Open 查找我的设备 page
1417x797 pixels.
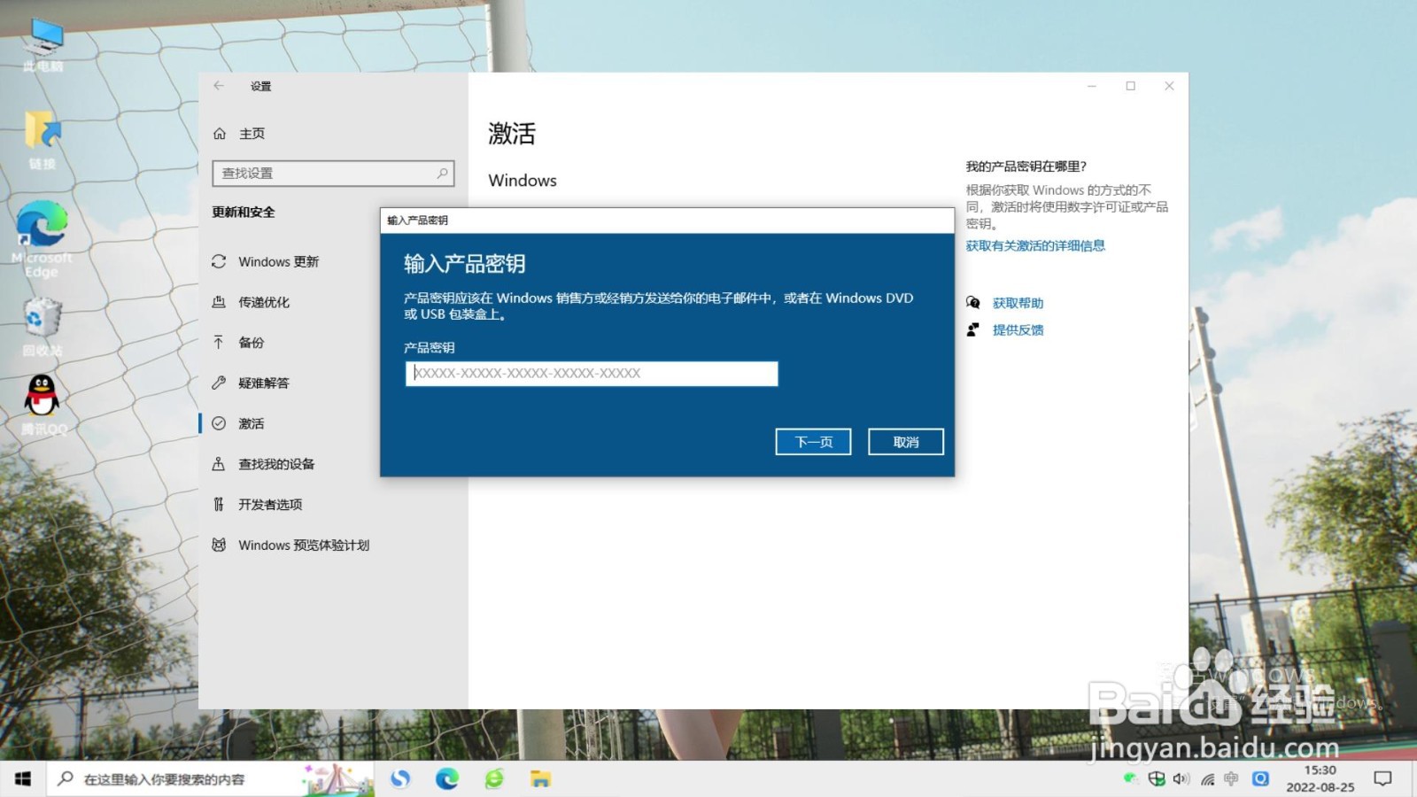click(264, 464)
